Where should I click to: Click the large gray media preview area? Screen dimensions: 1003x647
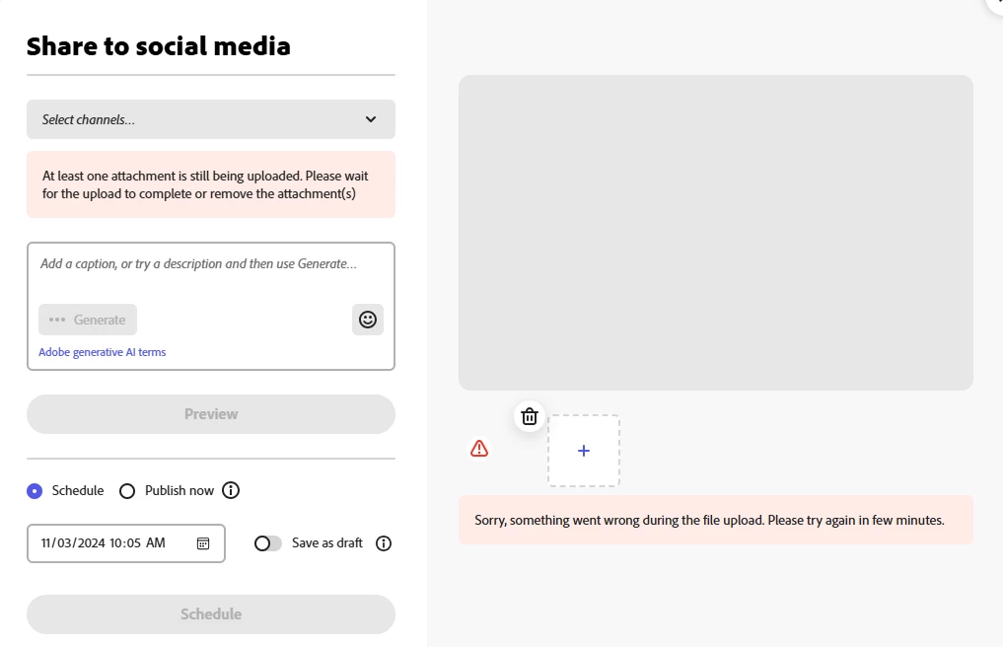(x=716, y=233)
